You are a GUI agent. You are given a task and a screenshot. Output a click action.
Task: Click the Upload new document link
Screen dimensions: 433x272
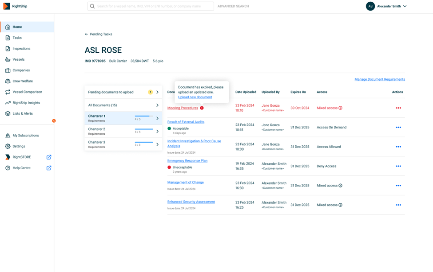coord(195,97)
